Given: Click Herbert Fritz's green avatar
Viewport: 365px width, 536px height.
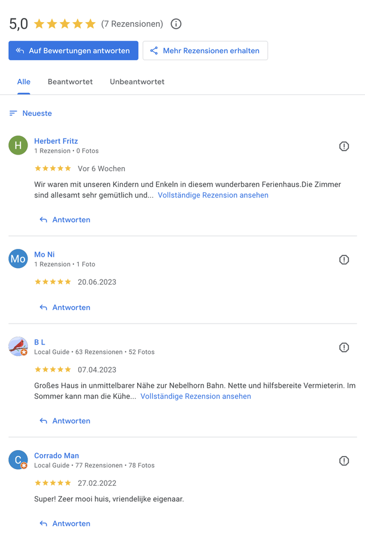Looking at the screenshot, I should [18, 145].
